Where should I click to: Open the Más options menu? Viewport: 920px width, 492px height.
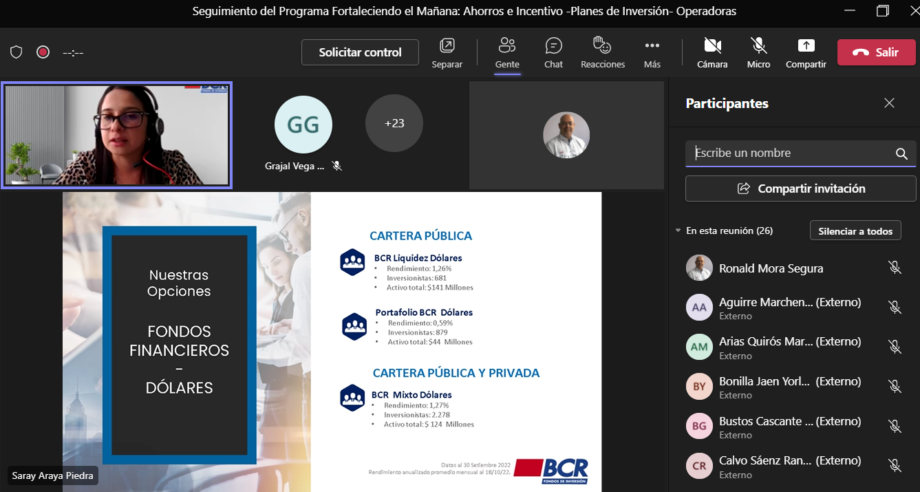[652, 52]
